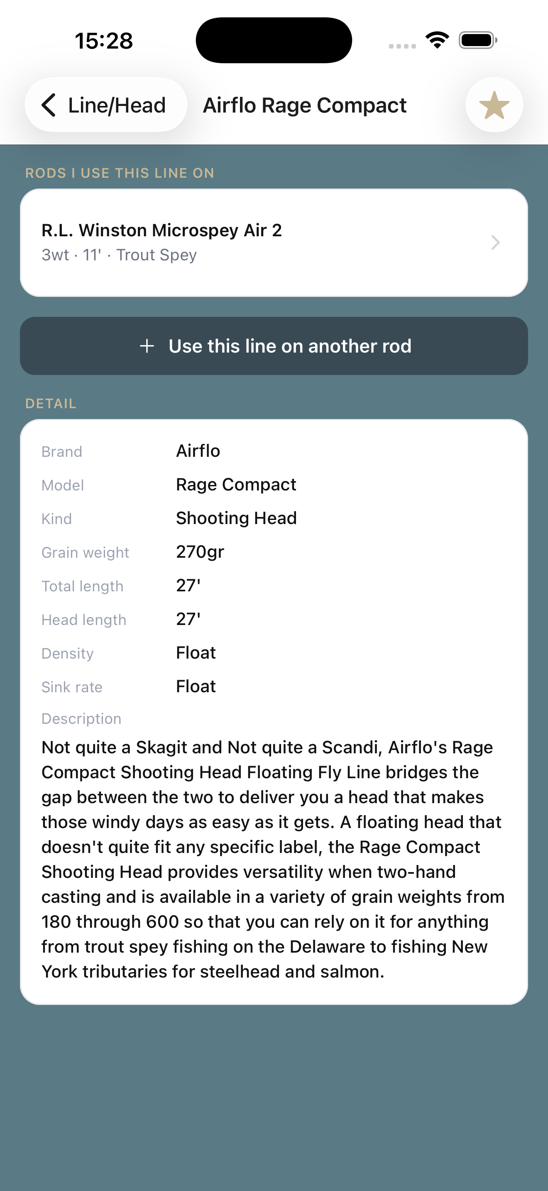Screen dimensions: 548x1191
Task: Go back to Line/Head list
Action: (106, 105)
